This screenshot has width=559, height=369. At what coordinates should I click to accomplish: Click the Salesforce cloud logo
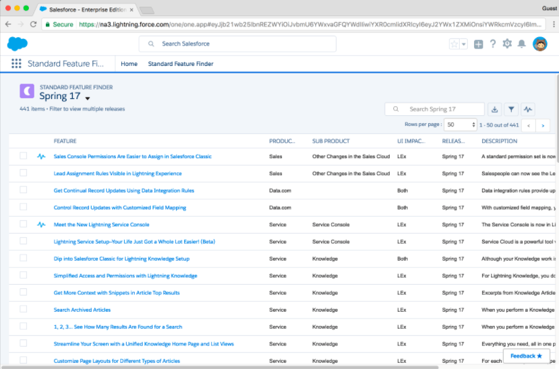pyautogui.click(x=17, y=44)
